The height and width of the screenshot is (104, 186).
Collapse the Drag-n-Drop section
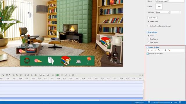pyautogui.click(x=146, y=32)
